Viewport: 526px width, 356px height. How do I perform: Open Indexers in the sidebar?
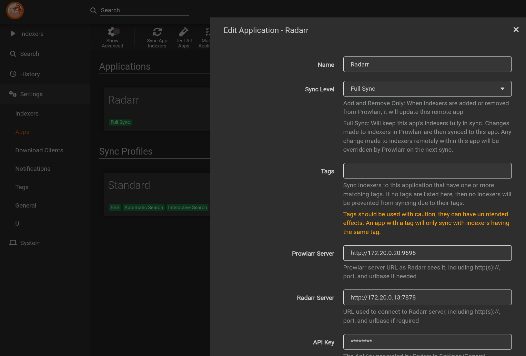pyautogui.click(x=32, y=34)
